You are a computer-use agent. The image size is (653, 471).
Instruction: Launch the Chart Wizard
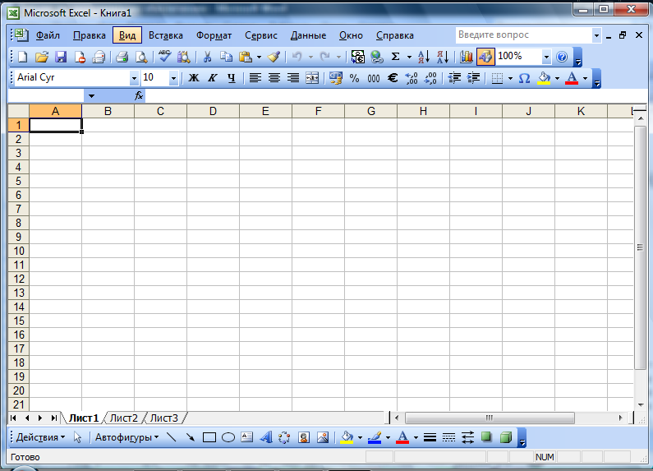click(466, 57)
